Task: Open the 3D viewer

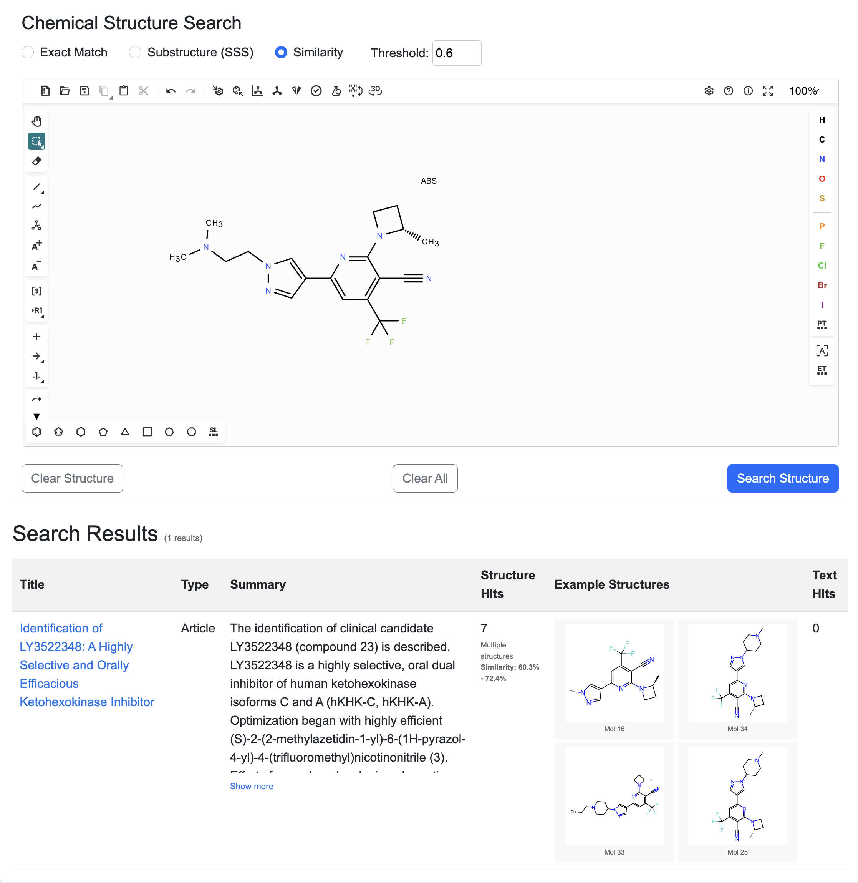Action: 375,91
